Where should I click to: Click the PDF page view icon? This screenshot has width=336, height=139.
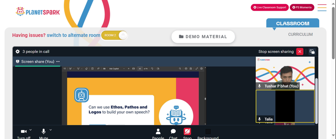(x=158, y=69)
